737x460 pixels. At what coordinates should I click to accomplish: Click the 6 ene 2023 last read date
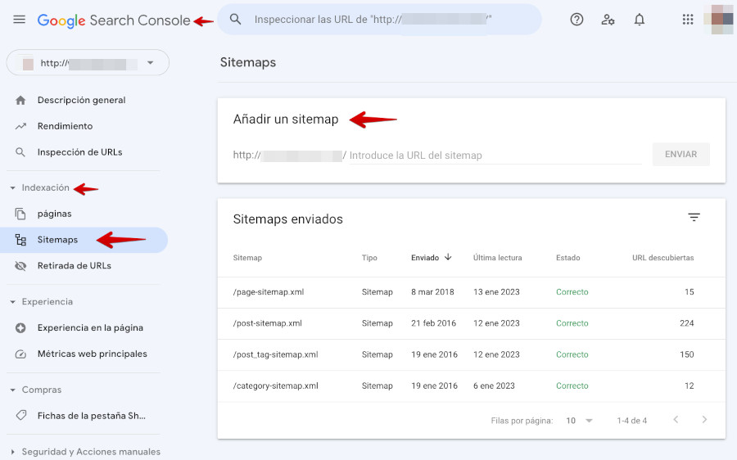[494, 386]
